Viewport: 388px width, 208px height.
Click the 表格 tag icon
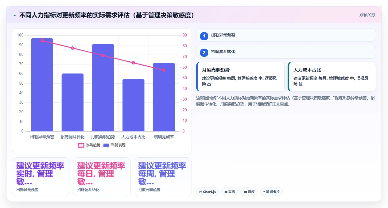226,192
